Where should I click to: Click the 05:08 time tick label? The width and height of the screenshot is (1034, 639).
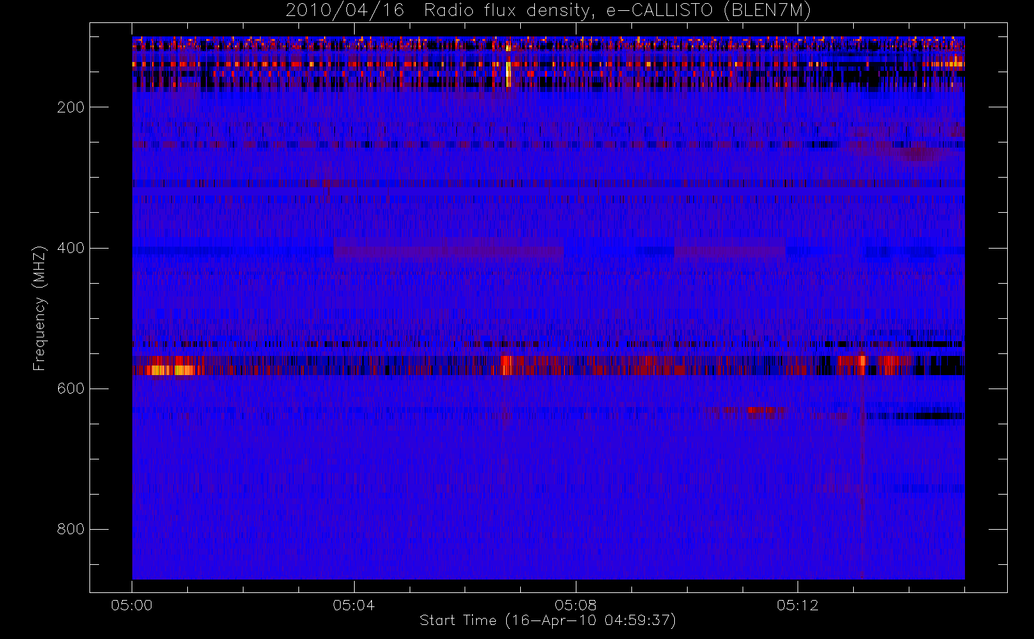(575, 605)
